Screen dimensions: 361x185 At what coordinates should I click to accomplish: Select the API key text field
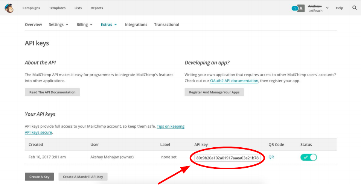pos(227,158)
